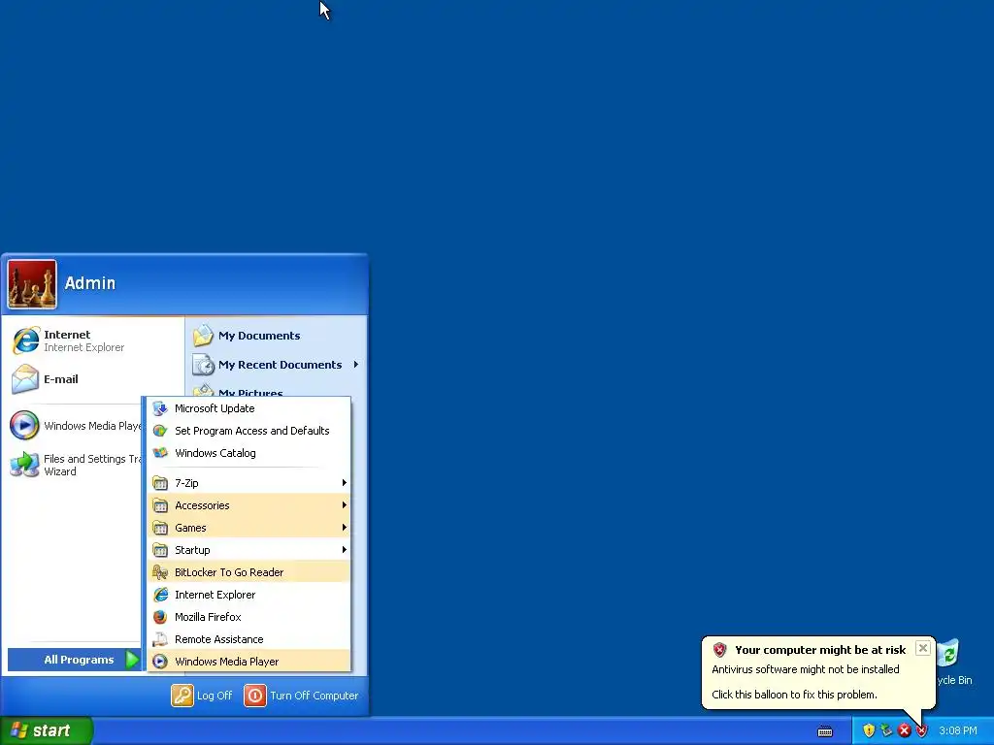Click the green All Programs arrow
Screen dimensions: 994x745
coord(132,660)
